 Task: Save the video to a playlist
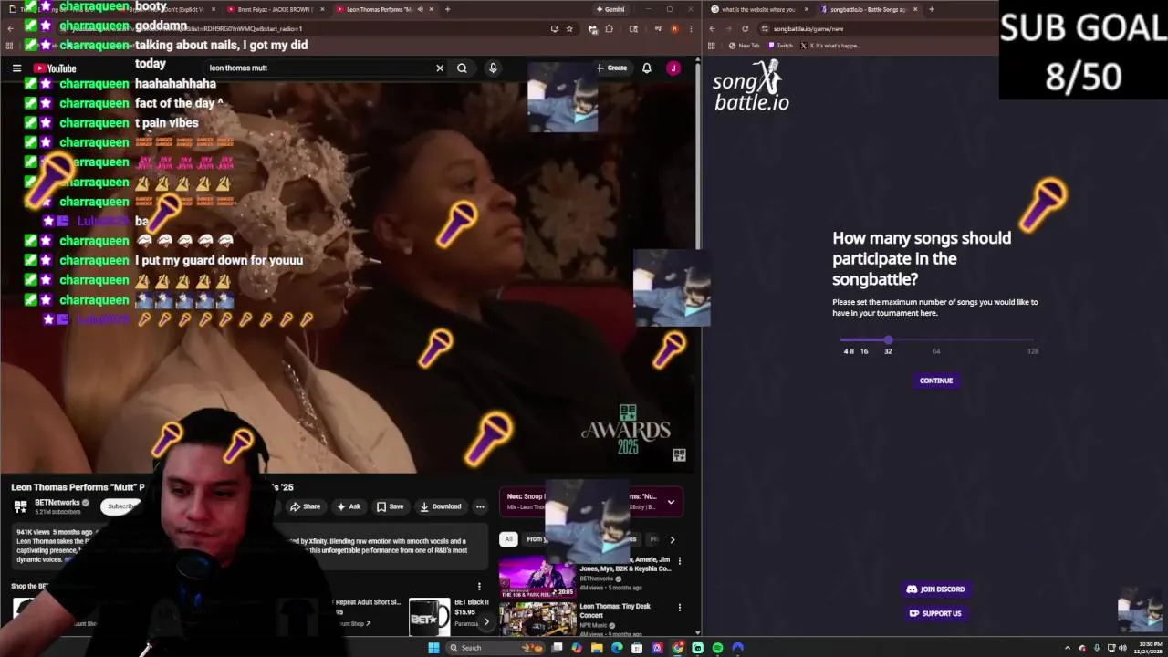391,506
